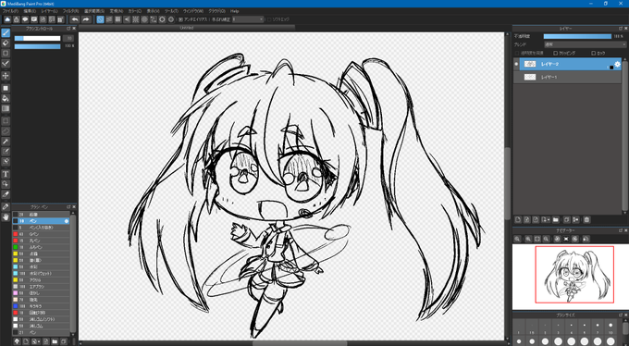Viewport: 629px width, 346px height.
Task: Adjust the layer opacity 不透明度 slider
Action: click(577, 36)
